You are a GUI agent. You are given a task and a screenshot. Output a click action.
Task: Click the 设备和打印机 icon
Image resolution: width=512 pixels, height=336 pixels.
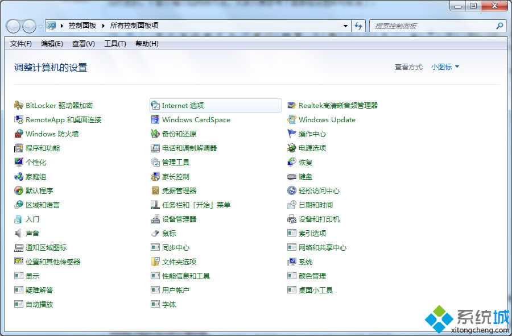pos(292,219)
